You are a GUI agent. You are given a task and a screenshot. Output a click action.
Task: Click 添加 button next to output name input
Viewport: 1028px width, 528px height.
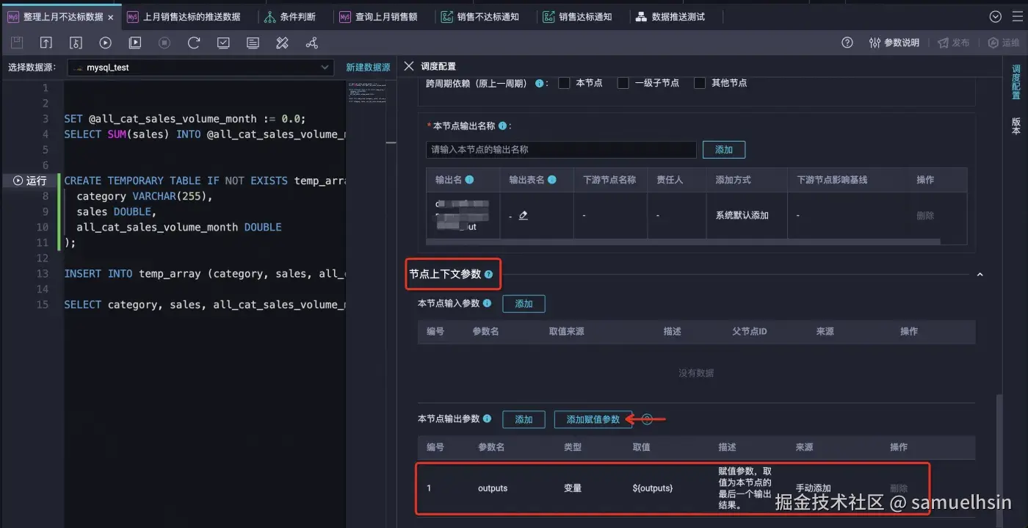point(724,150)
